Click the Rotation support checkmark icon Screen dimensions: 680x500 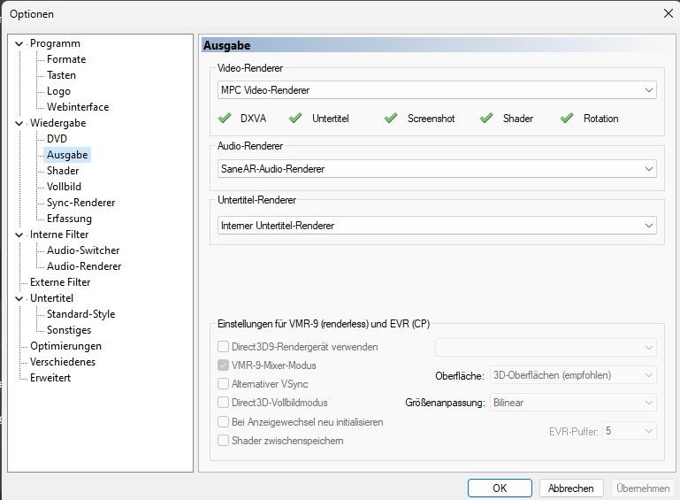tap(567, 118)
